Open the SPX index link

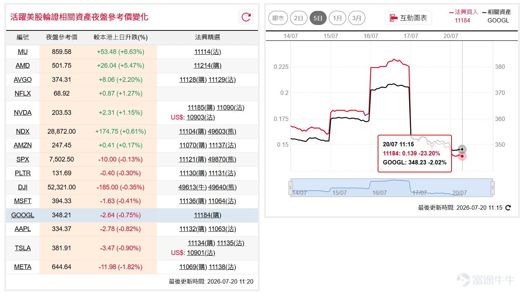tap(23, 159)
